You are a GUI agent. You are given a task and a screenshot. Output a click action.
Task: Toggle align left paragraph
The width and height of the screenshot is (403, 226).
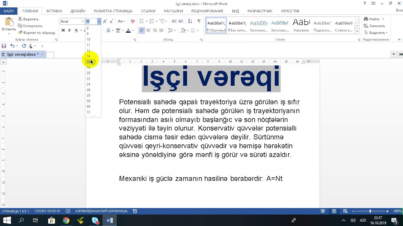(142, 30)
